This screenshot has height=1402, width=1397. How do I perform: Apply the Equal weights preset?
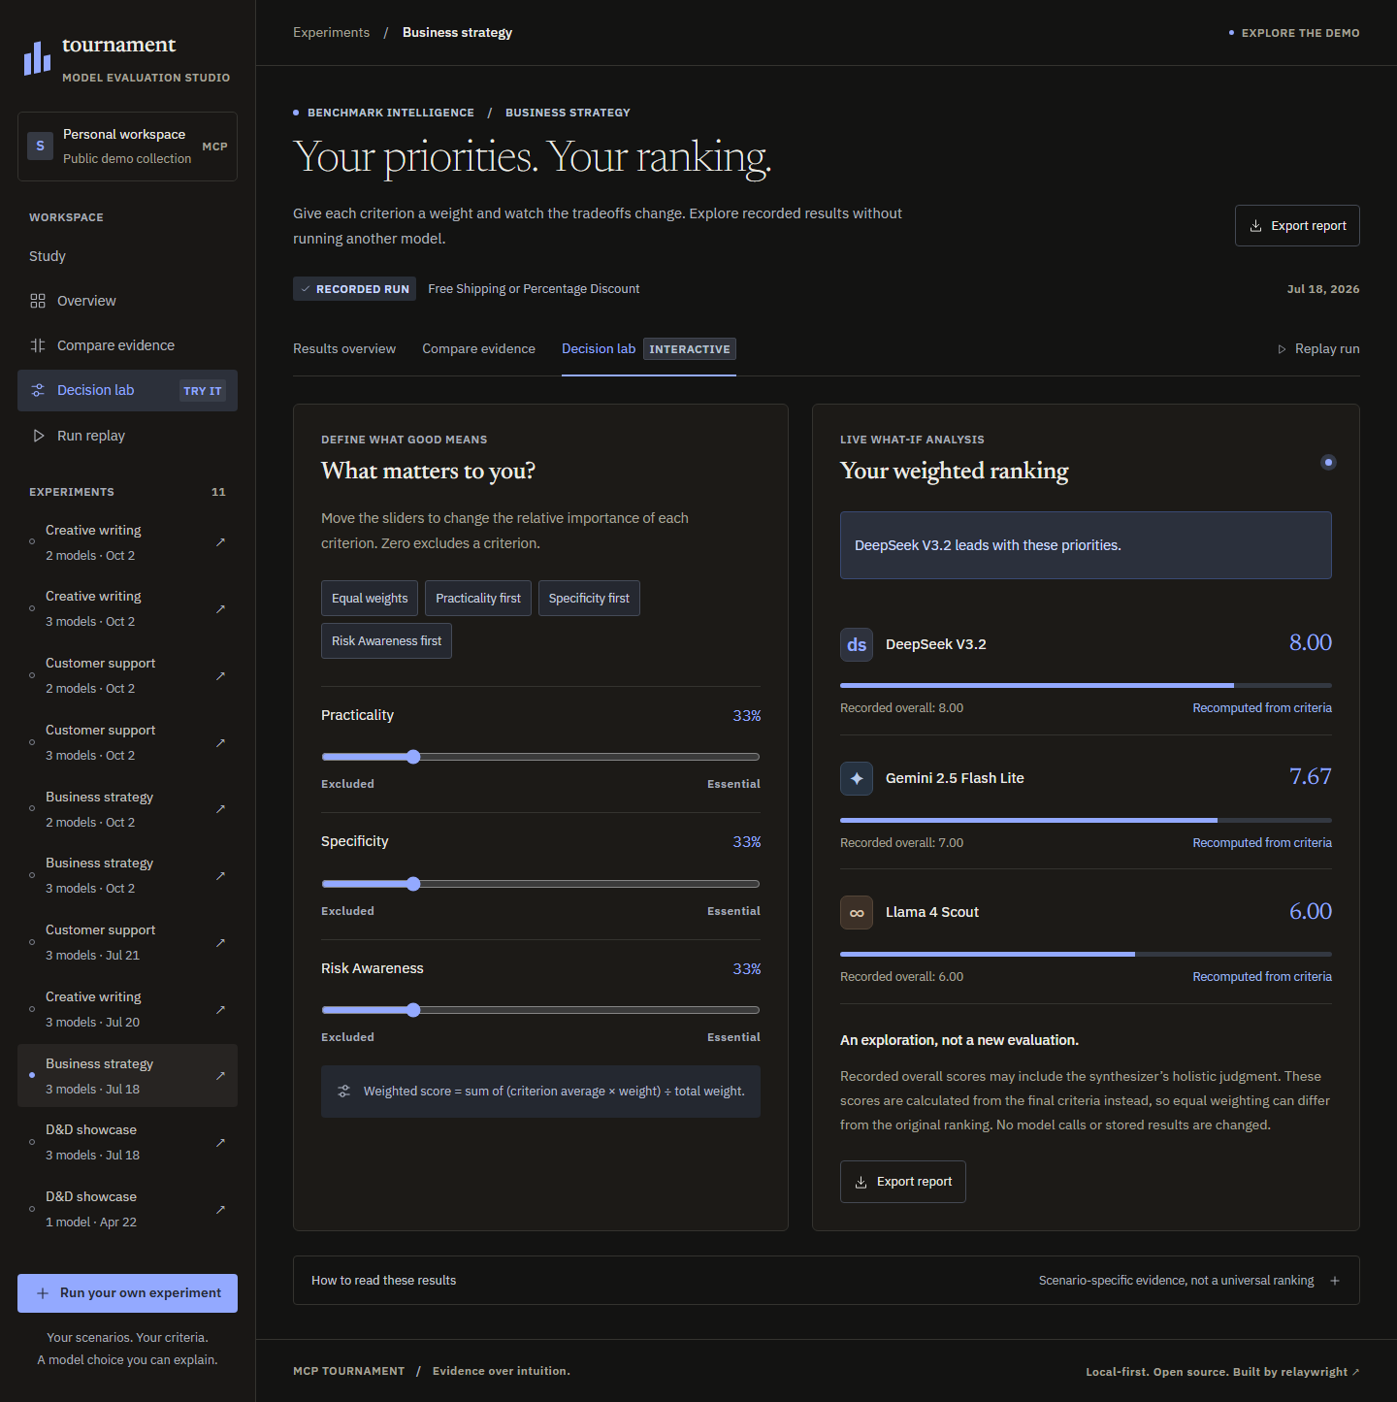click(370, 599)
